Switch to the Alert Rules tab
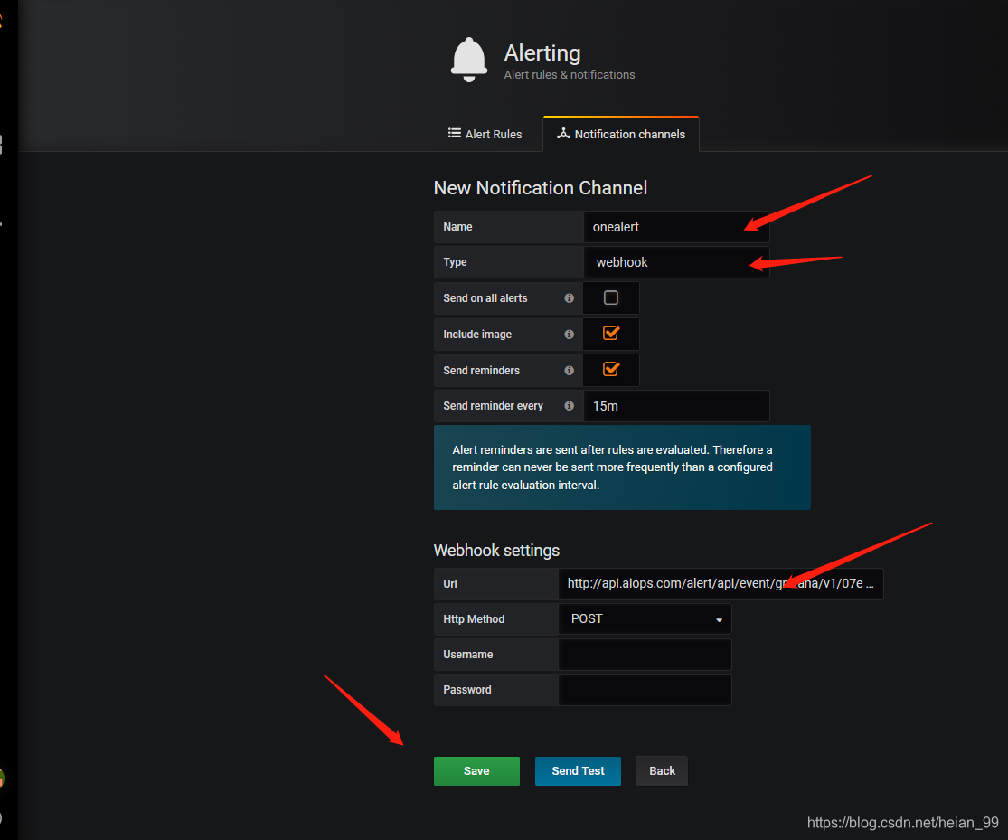1008x840 pixels. click(485, 134)
